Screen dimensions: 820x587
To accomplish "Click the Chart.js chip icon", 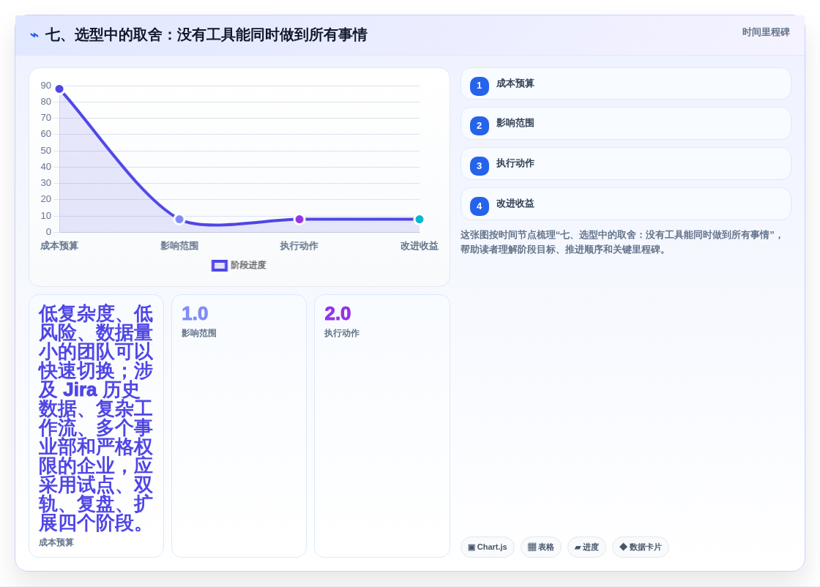I will (x=471, y=547).
